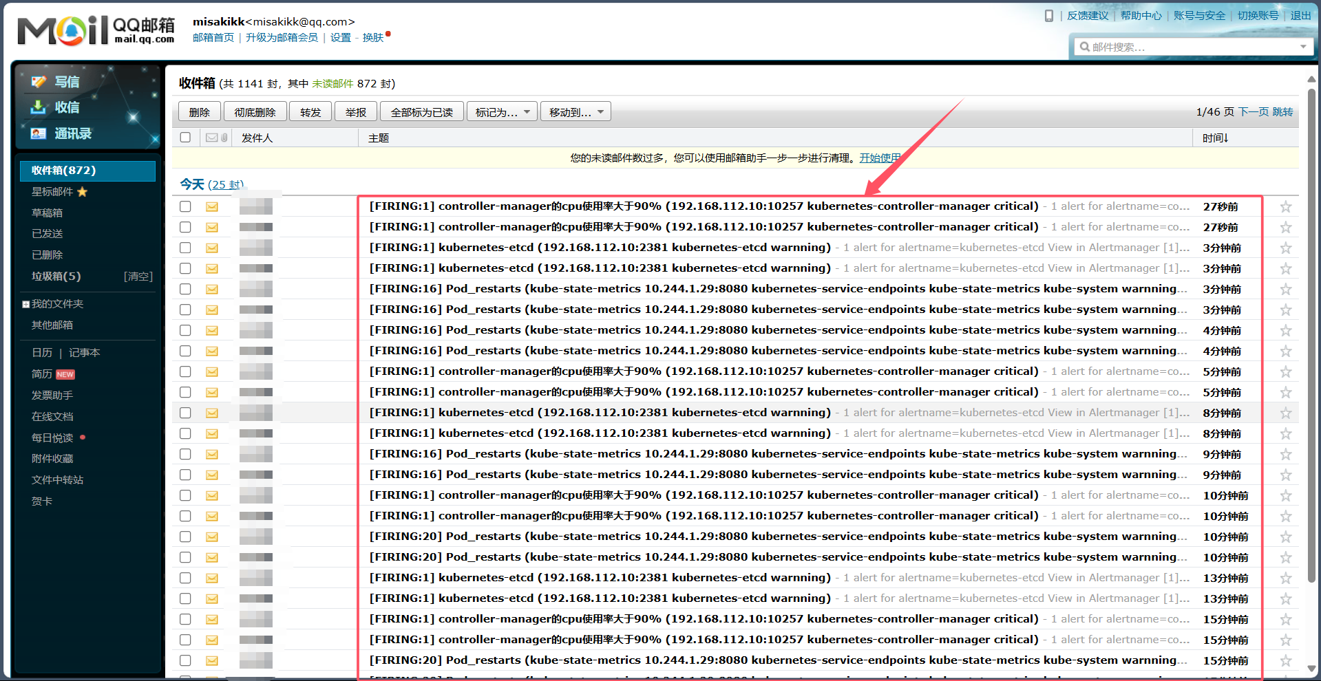Click the scrollbar up arrow
1321x681 pixels.
pos(1311,80)
